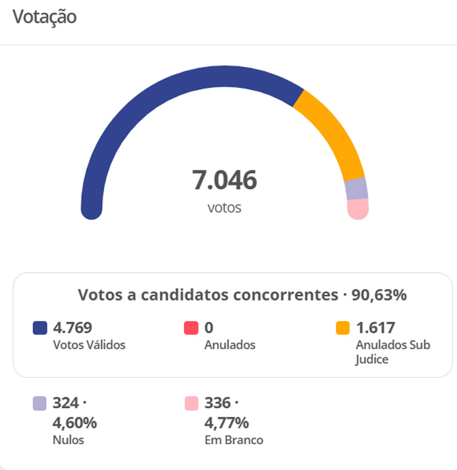Click the lavender Nulos legend swatch
The width and height of the screenshot is (457, 470).
tap(40, 404)
